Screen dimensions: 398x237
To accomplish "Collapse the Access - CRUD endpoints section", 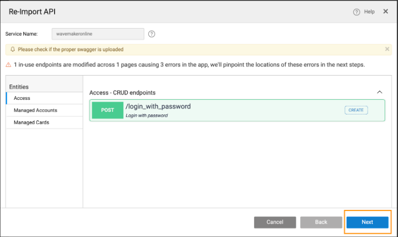I will pos(380,92).
